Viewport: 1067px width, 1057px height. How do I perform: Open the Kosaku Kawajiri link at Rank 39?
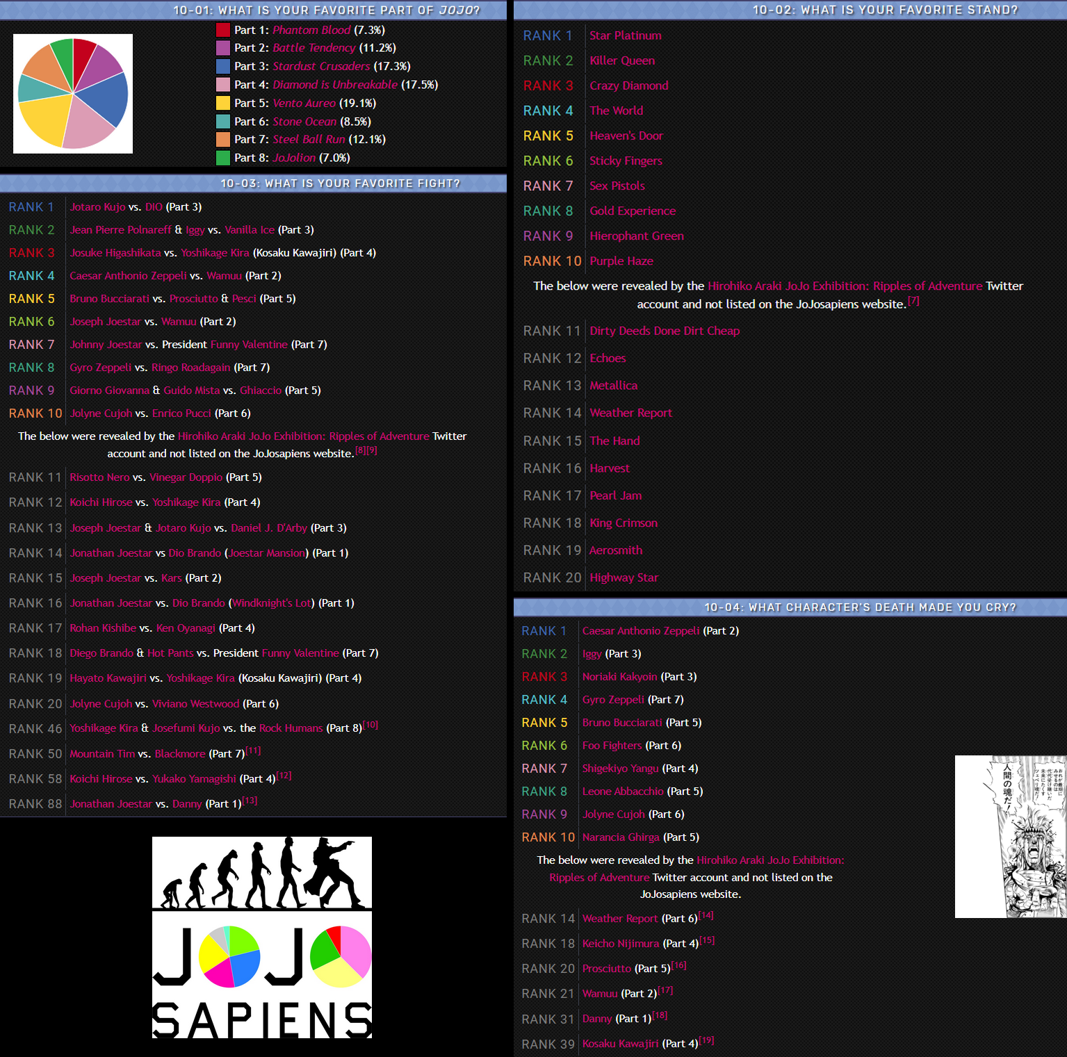620,1044
